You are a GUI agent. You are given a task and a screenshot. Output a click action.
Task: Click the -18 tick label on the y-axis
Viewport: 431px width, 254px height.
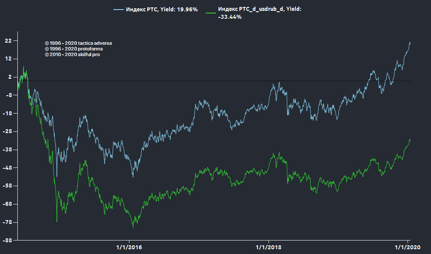click(x=8, y=114)
